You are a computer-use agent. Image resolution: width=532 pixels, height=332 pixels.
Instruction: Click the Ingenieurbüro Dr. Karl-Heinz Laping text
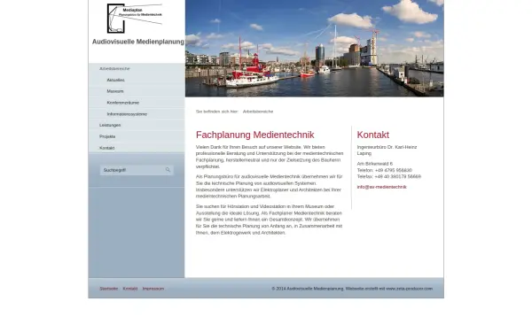point(387,151)
